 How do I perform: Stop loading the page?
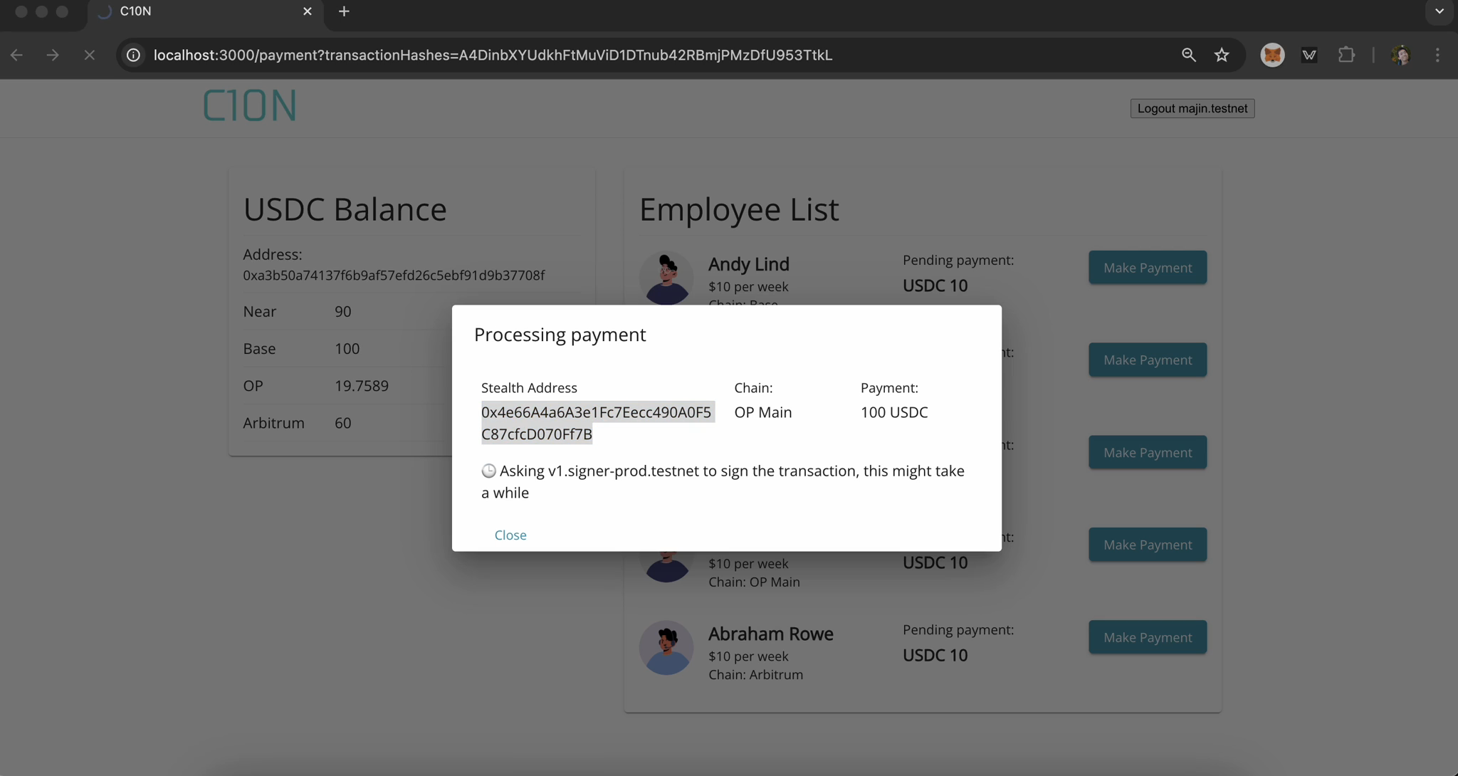click(89, 55)
